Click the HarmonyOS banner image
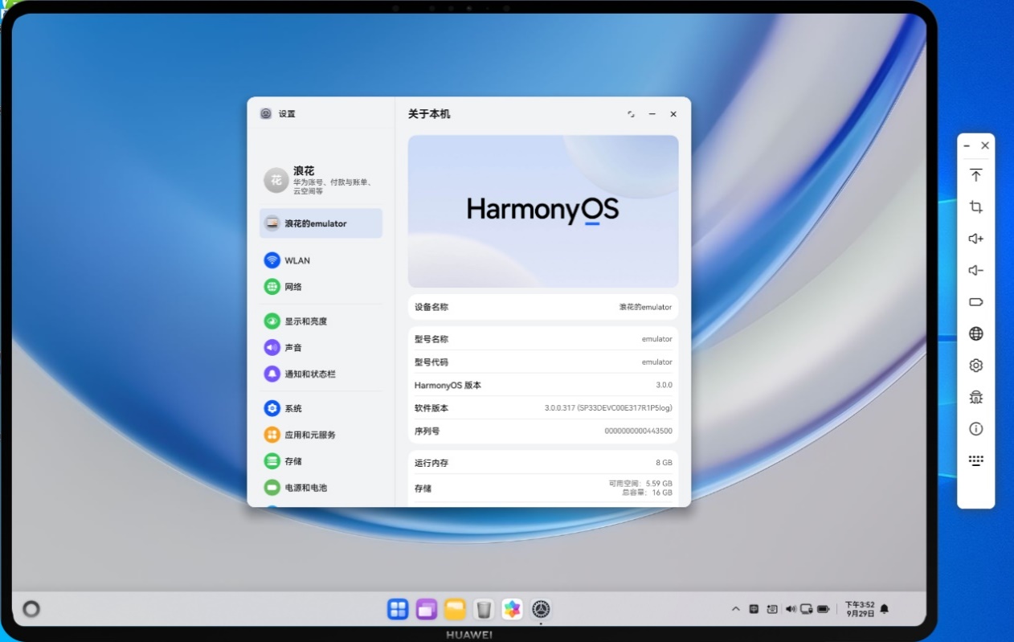Screen dimensions: 1014x642 (x=543, y=211)
